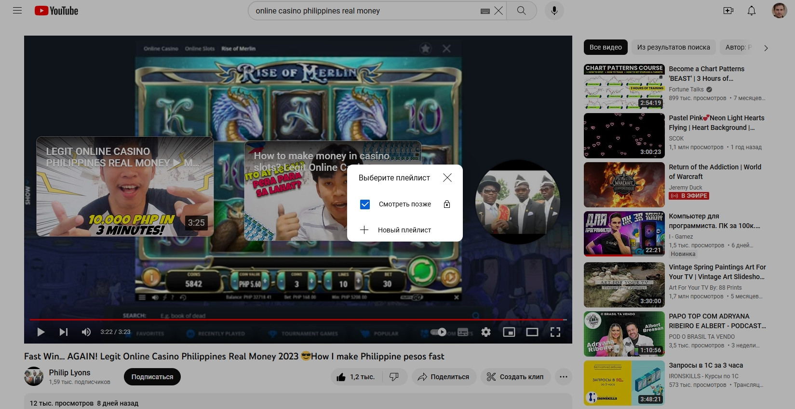Open the Chart Patterns Course video thumbnail
Viewport: 795px width, 409px height.
pyautogui.click(x=624, y=87)
